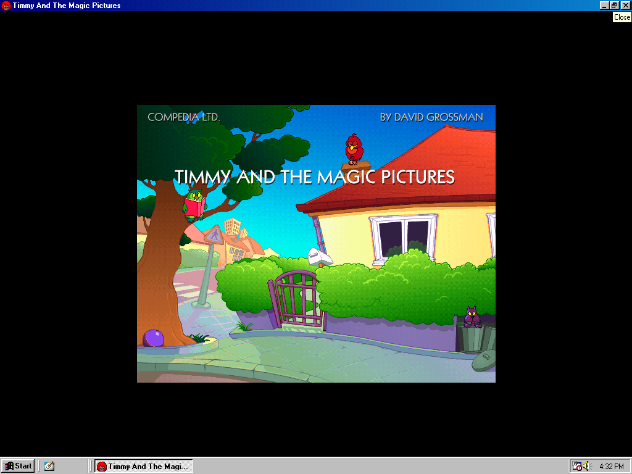
Task: Click the quick launch notepad icon in taskbar
Action: 49,466
